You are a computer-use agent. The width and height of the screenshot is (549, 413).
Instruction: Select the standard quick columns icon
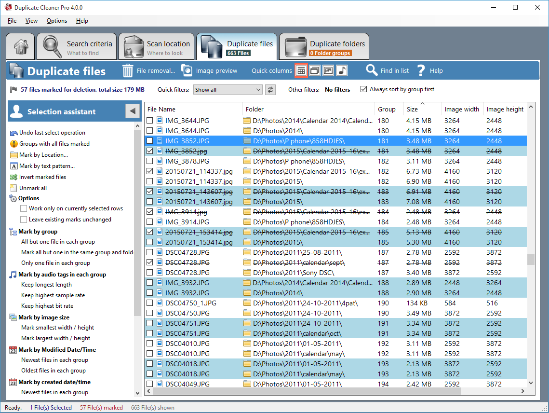coord(301,70)
